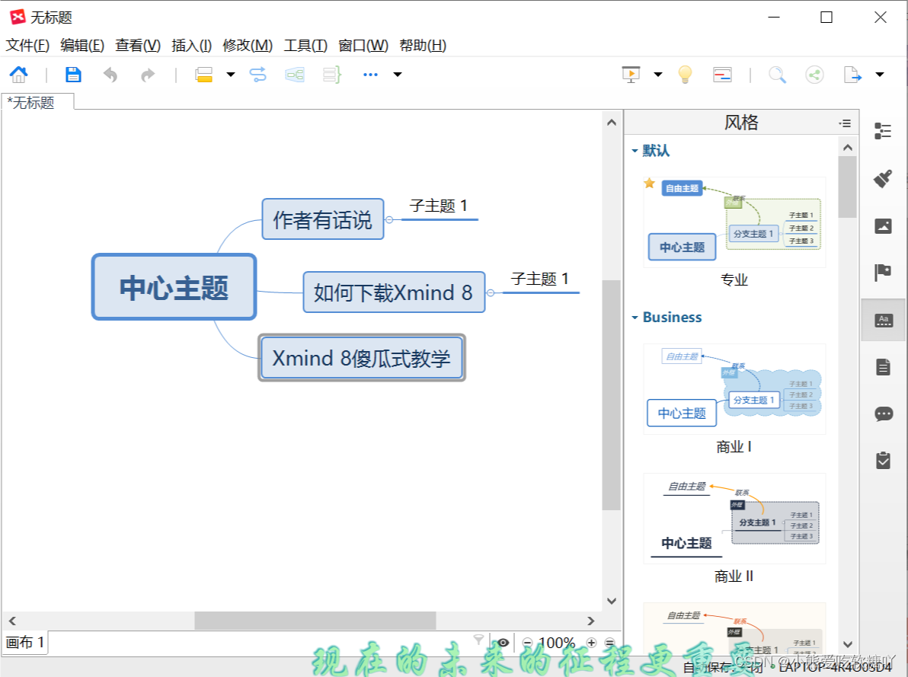Open the export dropdown arrow
This screenshot has width=908, height=677.
pos(880,74)
